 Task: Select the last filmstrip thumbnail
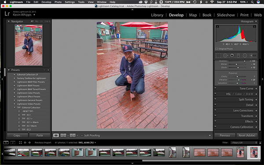pyautogui.click(x=254, y=152)
